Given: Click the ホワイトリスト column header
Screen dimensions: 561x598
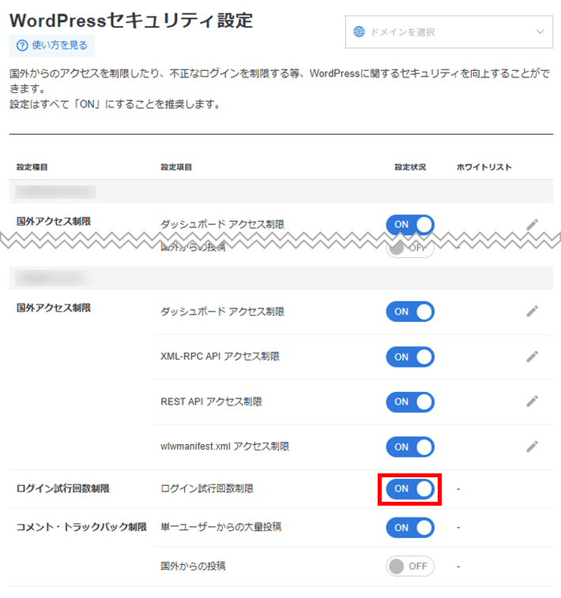Looking at the screenshot, I should (x=484, y=167).
